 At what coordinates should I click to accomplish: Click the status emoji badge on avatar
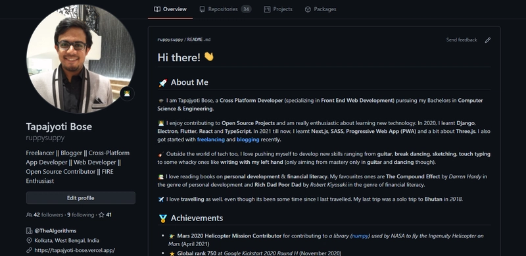(x=127, y=93)
